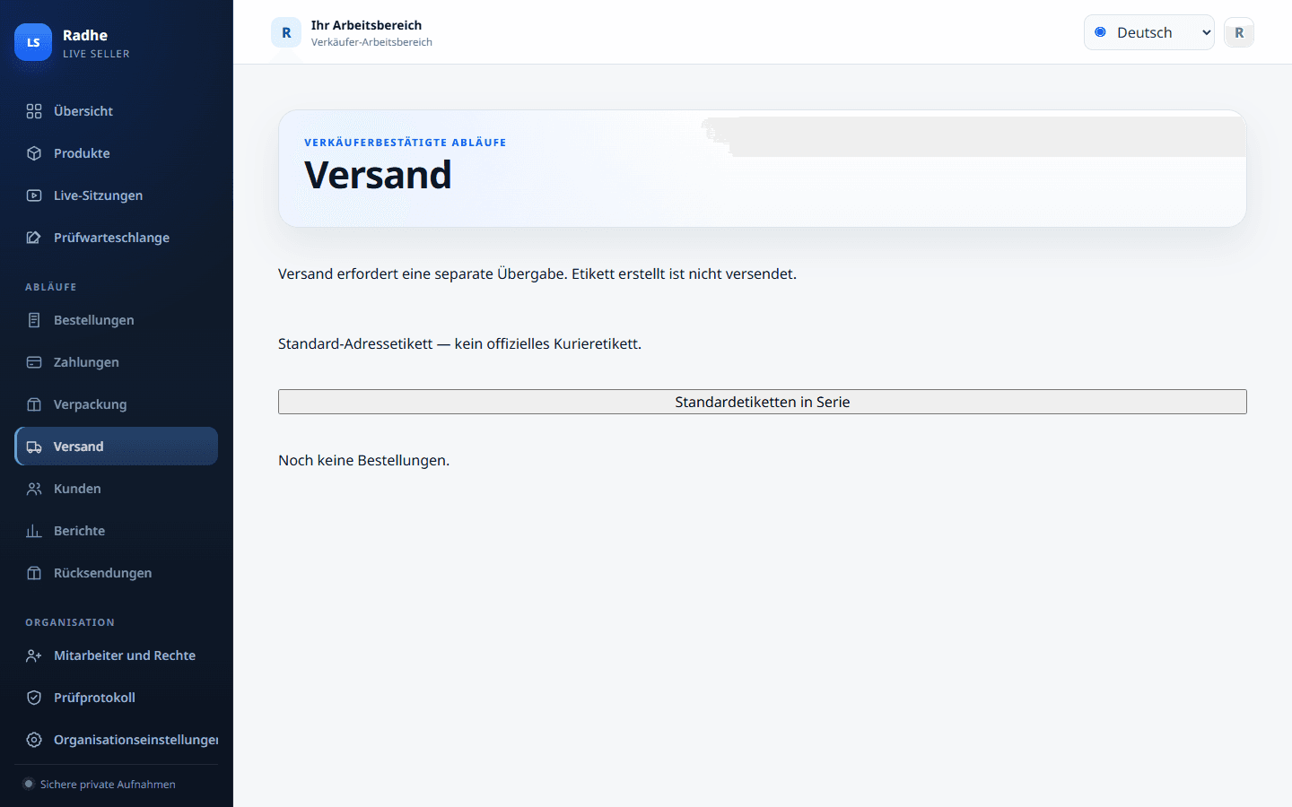The image size is (1292, 807).
Task: Click the 'Noch keine Bestellungen.' text
Action: click(363, 460)
